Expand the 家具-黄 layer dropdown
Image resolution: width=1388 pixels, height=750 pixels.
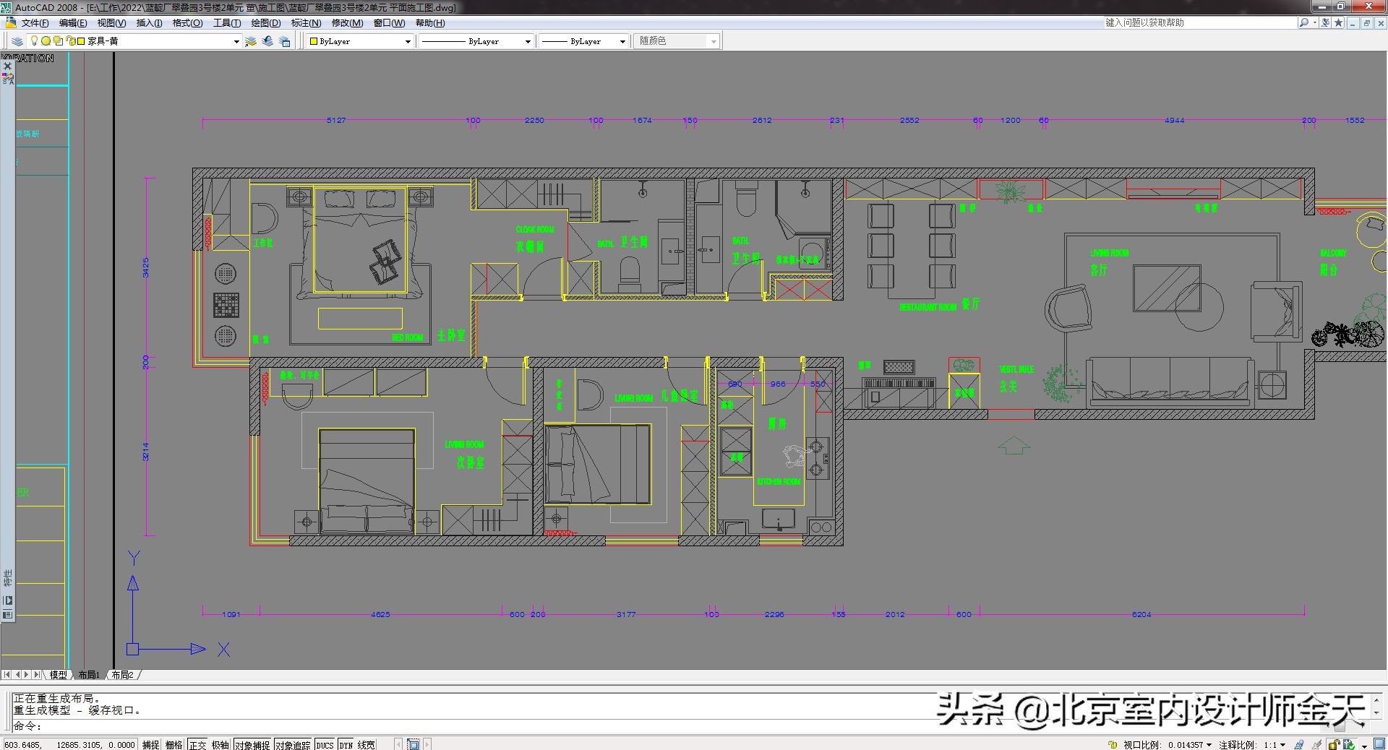click(x=236, y=42)
